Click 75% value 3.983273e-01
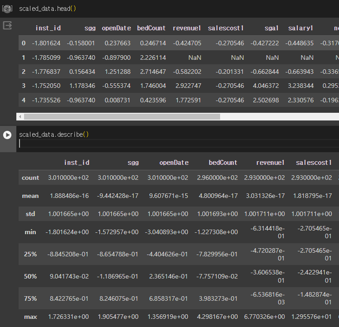The width and height of the screenshot is (339, 327). 218,299
